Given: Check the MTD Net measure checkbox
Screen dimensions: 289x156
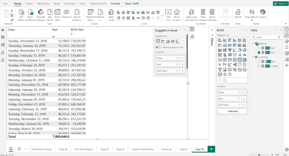Looking at the screenshot, I should pos(259,48).
